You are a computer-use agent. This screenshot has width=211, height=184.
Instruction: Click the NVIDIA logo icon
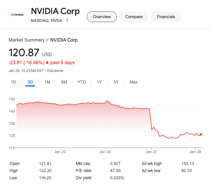point(17,14)
